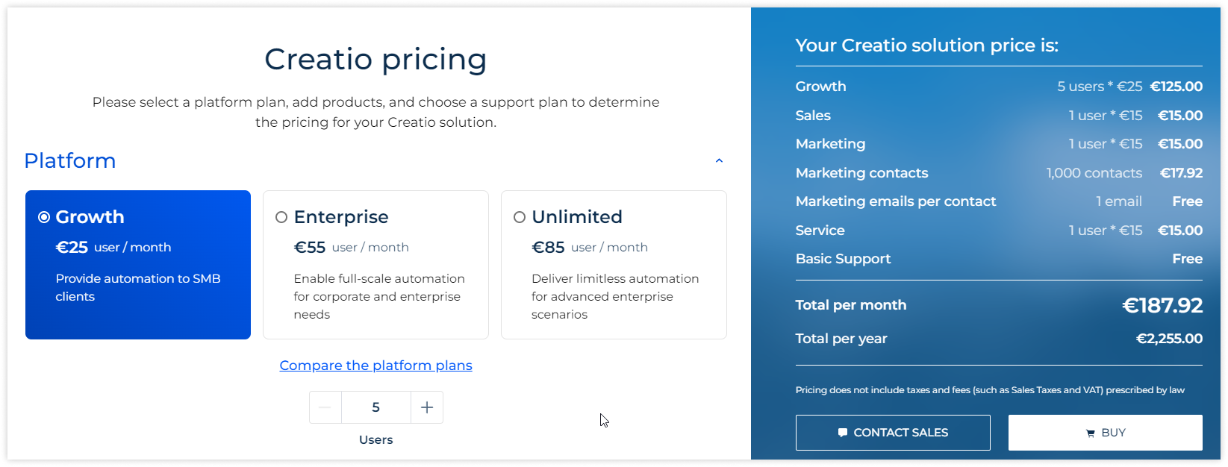Select the Enterprise plan radio button
The height and width of the screenshot is (467, 1228).
[x=281, y=217]
